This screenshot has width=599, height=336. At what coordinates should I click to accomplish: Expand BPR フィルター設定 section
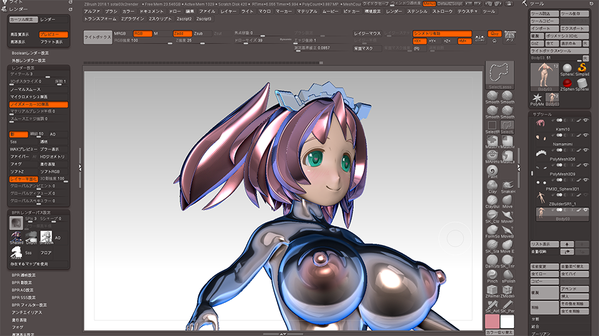coord(29,305)
